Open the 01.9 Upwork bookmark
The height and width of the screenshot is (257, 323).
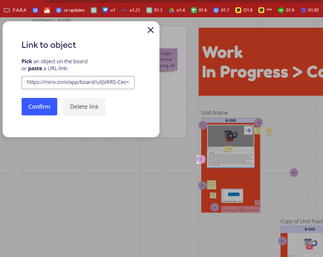(x=286, y=10)
